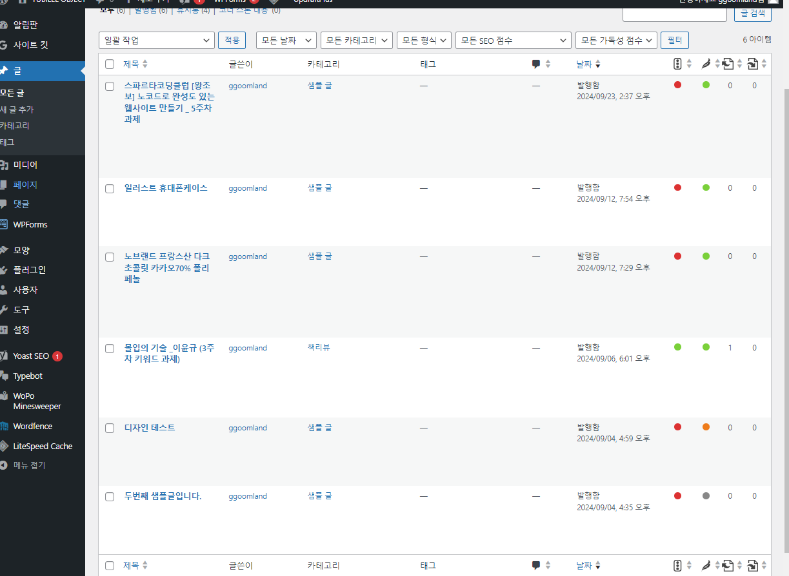Screen dimensions: 789x576
Task: Click red SEO dot for 노브랜드 프랑스산 post
Action: click(677, 256)
